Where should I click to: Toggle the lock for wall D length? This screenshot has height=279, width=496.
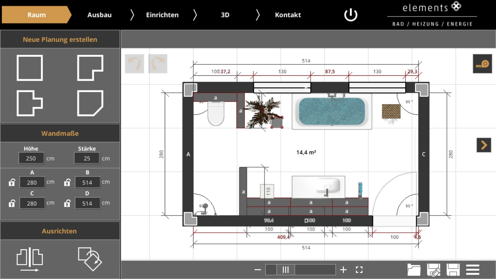point(67,203)
